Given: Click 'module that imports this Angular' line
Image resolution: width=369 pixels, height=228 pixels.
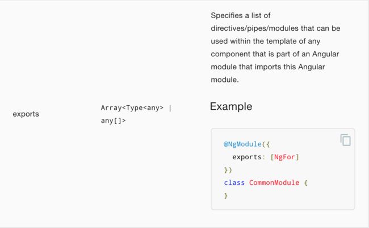Looking at the screenshot, I should [268, 67].
